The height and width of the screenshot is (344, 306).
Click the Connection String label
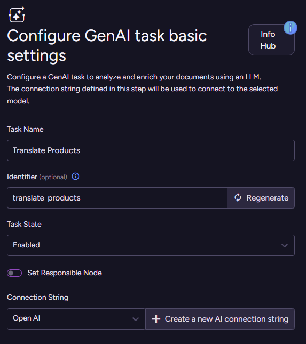pyautogui.click(x=37, y=297)
